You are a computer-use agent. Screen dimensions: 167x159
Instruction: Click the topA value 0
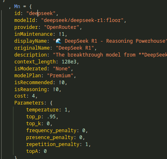pos(45,151)
